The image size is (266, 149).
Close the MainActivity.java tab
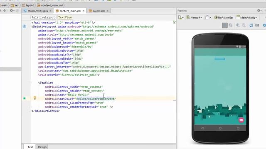(50, 11)
